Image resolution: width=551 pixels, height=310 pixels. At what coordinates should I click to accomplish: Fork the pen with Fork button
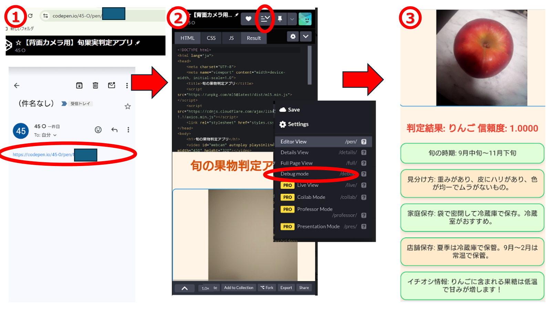[267, 288]
